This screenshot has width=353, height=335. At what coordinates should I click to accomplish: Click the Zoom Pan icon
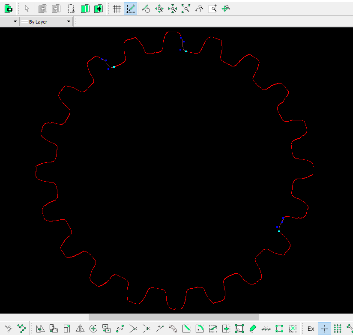tap(226, 8)
